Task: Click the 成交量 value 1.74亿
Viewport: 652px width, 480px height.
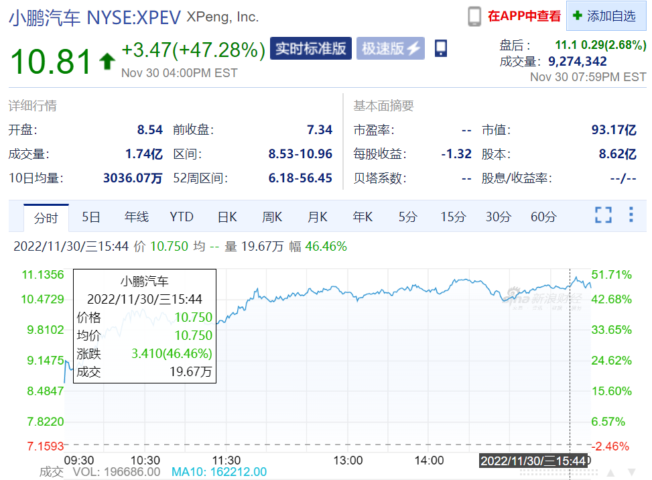Action: point(144,154)
